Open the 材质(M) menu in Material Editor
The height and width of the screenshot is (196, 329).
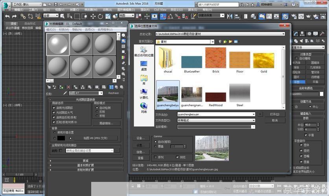(64, 29)
